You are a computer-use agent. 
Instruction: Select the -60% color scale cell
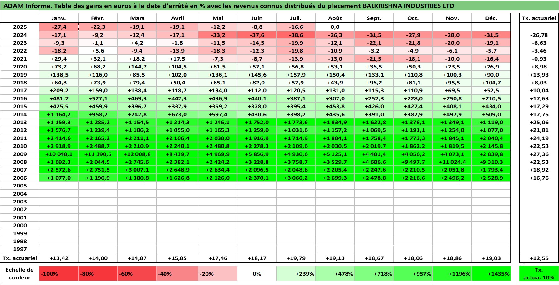137,274
